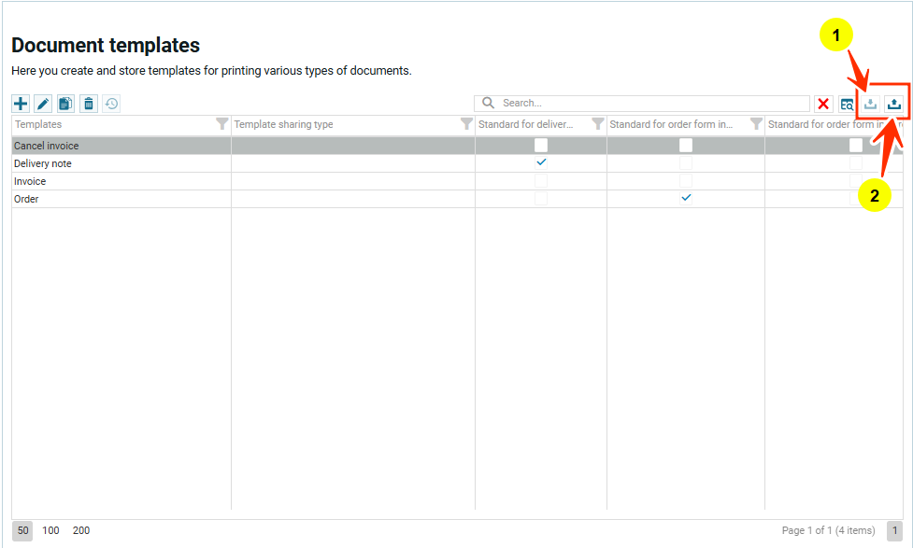
Task: Click the download template icon
Action: point(871,104)
